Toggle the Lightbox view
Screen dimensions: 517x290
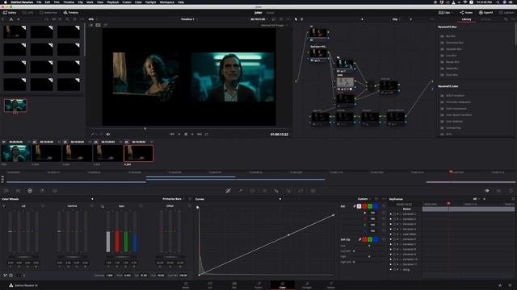[506, 13]
